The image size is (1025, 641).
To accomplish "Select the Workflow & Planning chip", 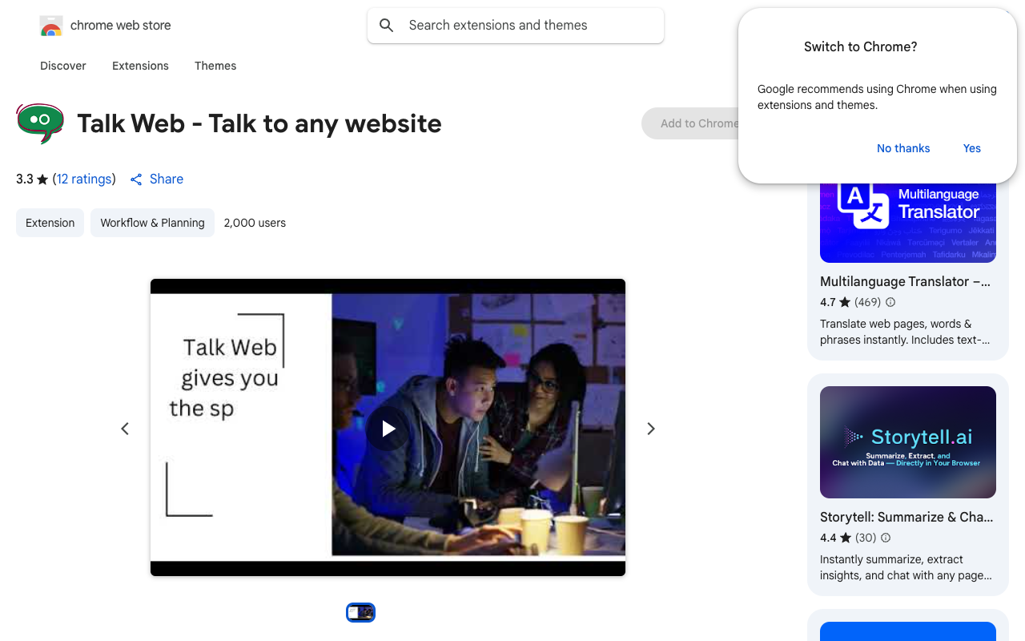I will [152, 223].
